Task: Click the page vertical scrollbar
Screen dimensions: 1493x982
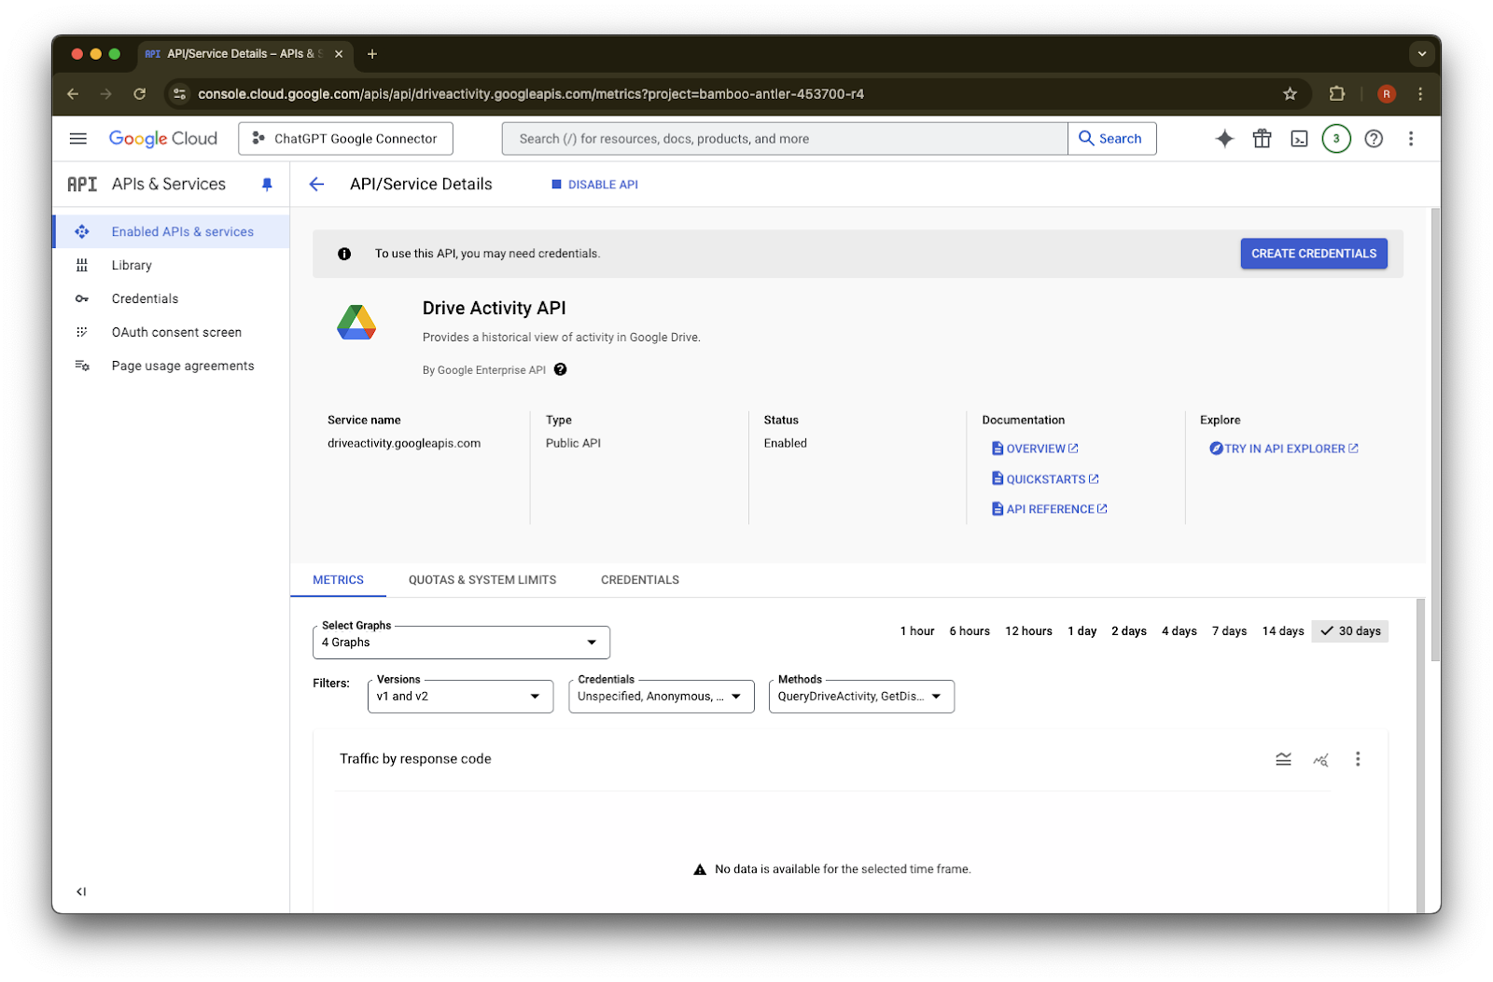Action: (1435, 435)
